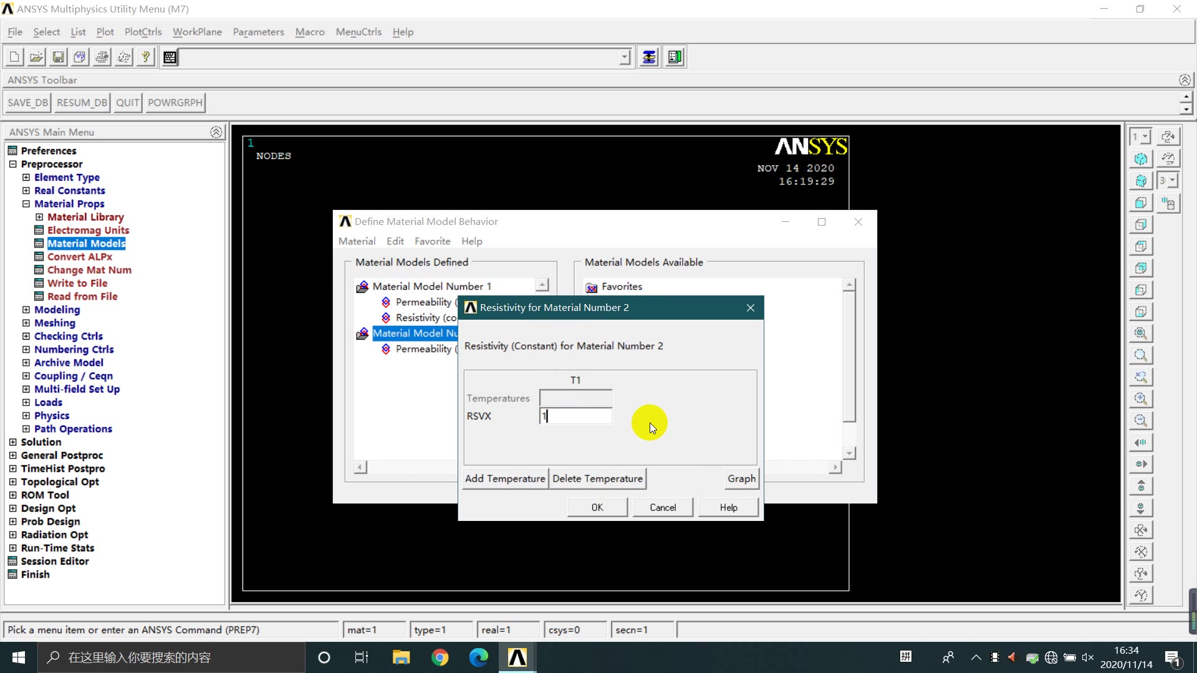The width and height of the screenshot is (1197, 673).
Task: Click the Pan Model Down icon
Action: (x=1140, y=508)
